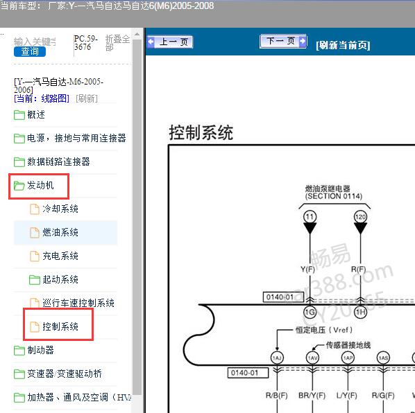This screenshot has width=415, height=413.
Task: Select the 数据链路连接器 label
Action: click(58, 161)
